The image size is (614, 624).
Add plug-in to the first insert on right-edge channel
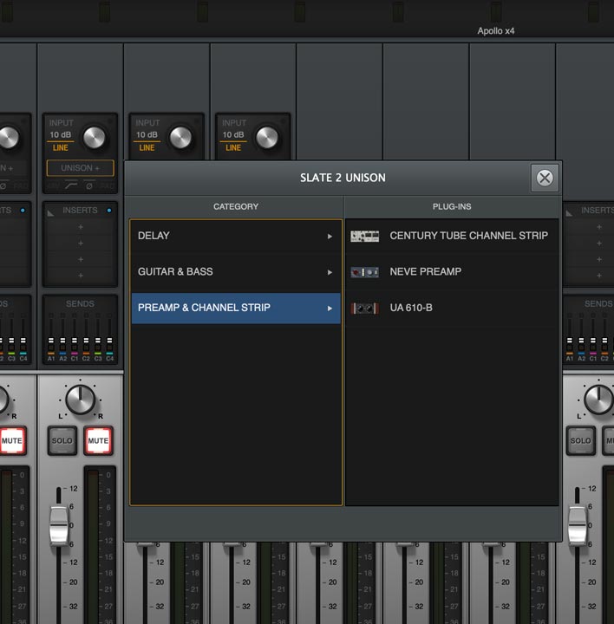(x=599, y=227)
